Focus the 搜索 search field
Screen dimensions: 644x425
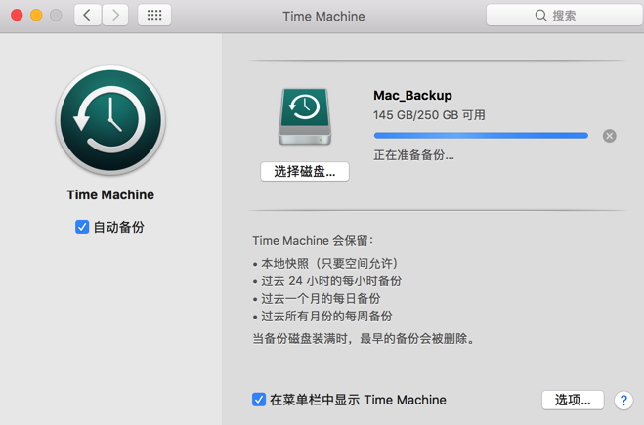(x=577, y=16)
